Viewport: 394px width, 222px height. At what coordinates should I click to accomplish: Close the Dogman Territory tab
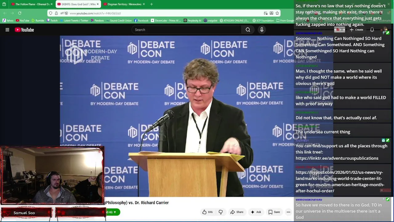click(x=144, y=4)
